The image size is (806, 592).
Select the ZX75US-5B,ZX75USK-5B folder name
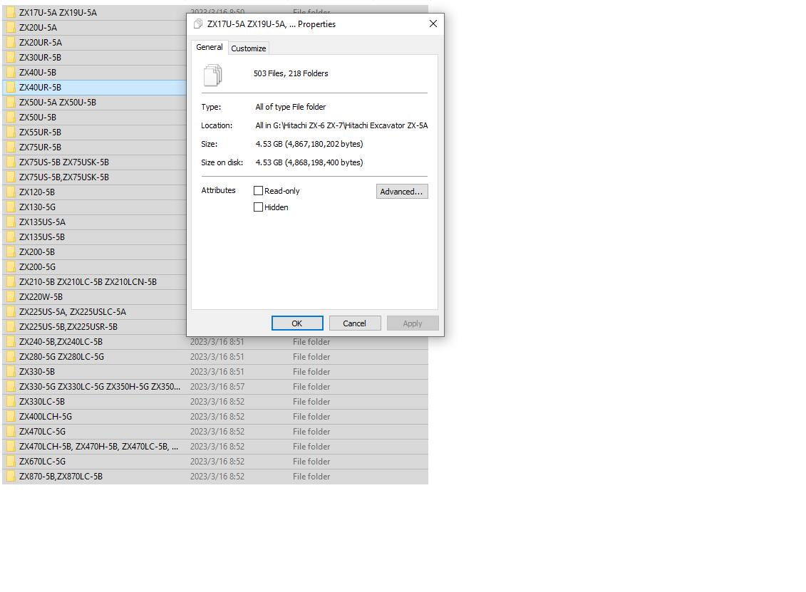[x=64, y=177]
